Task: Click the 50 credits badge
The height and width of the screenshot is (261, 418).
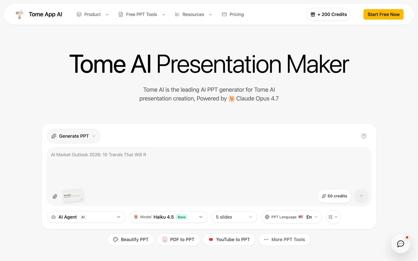Action: (x=334, y=196)
